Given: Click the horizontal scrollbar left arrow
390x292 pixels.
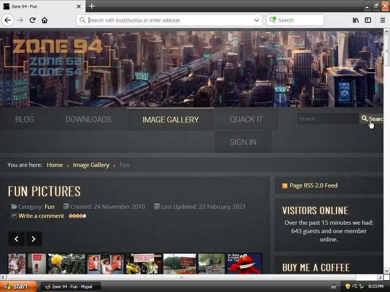Looking at the screenshot, I should 3,277.
